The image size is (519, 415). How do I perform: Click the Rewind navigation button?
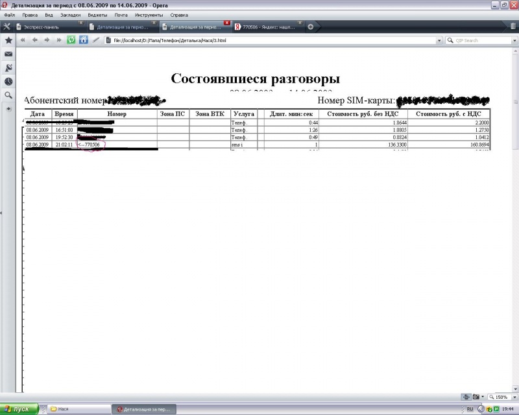[x=23, y=40]
